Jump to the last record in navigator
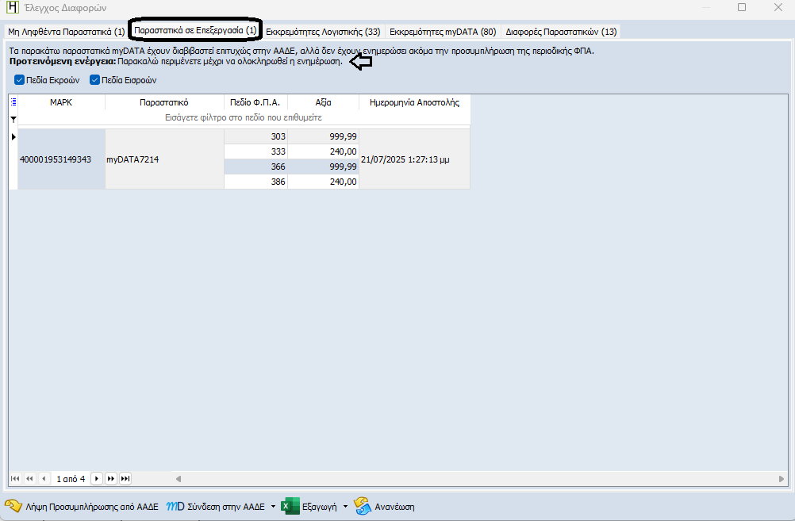The image size is (795, 521). pyautogui.click(x=125, y=478)
